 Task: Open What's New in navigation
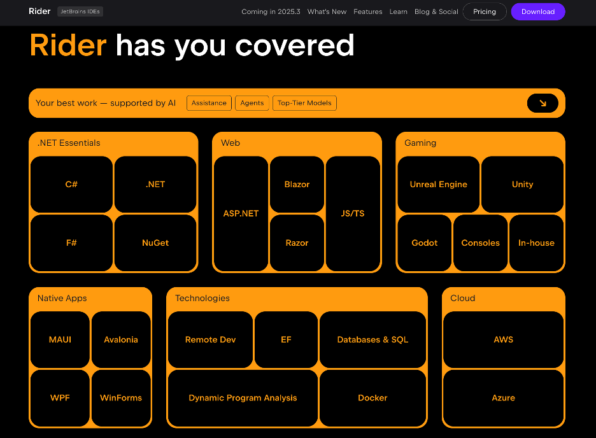click(327, 11)
